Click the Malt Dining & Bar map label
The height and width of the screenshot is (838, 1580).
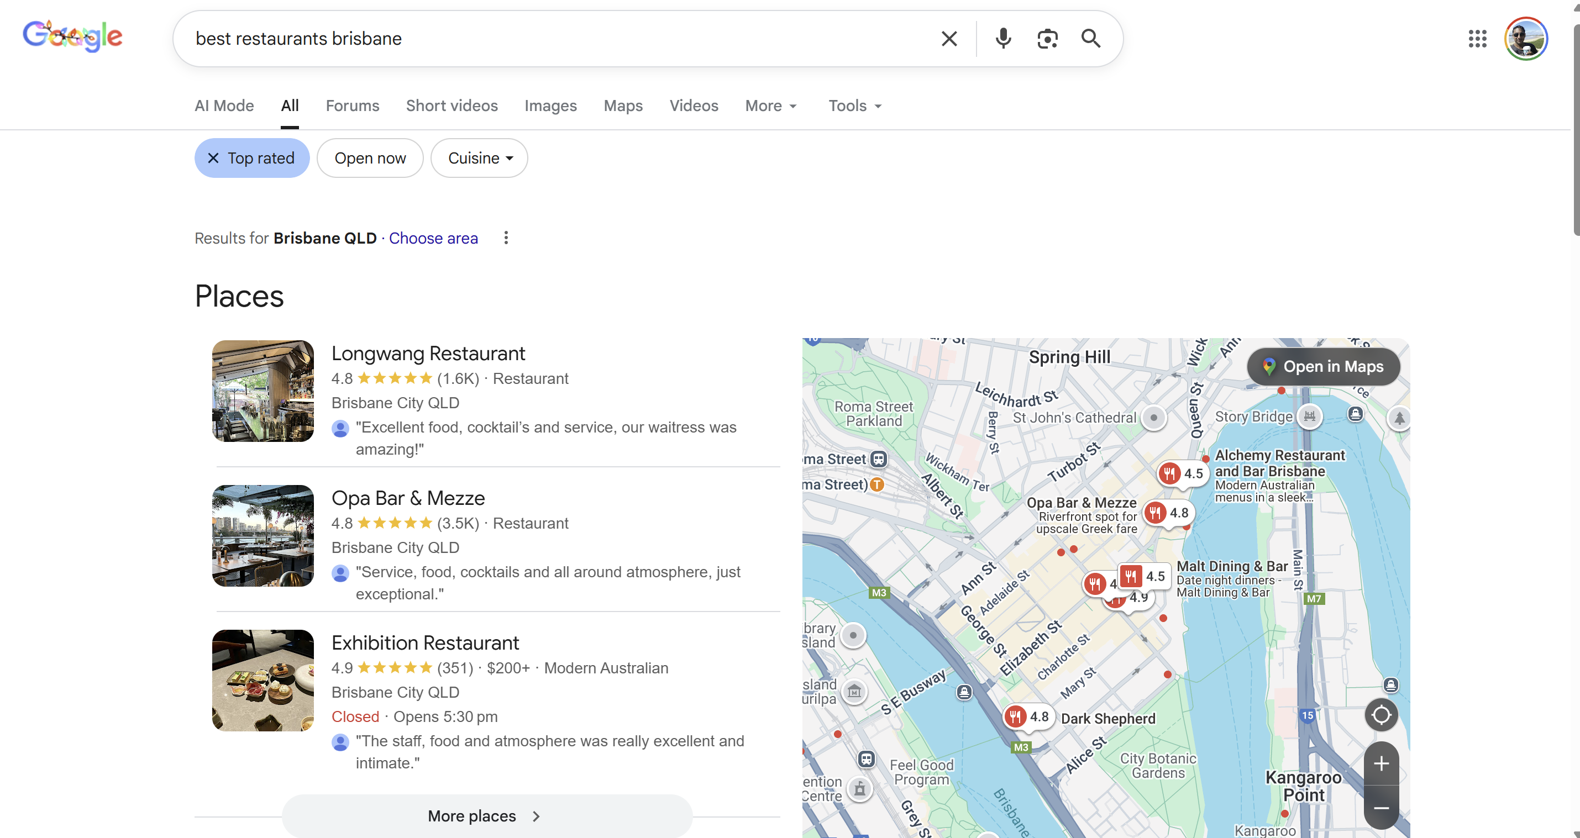1232,566
